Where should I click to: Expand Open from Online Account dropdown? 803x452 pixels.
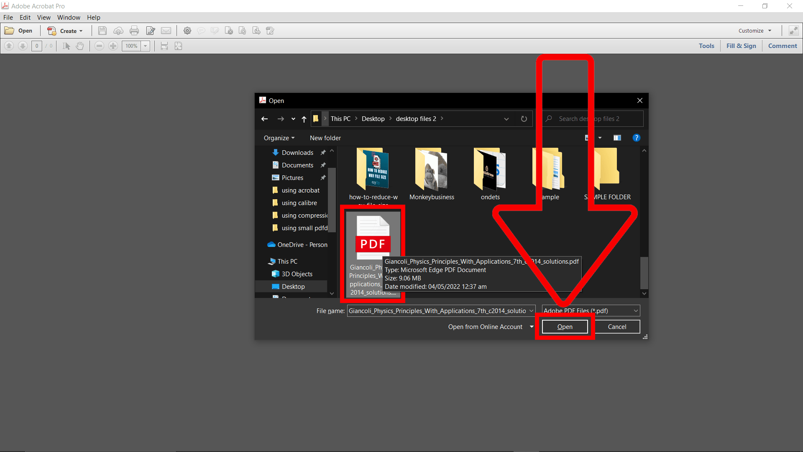click(531, 327)
